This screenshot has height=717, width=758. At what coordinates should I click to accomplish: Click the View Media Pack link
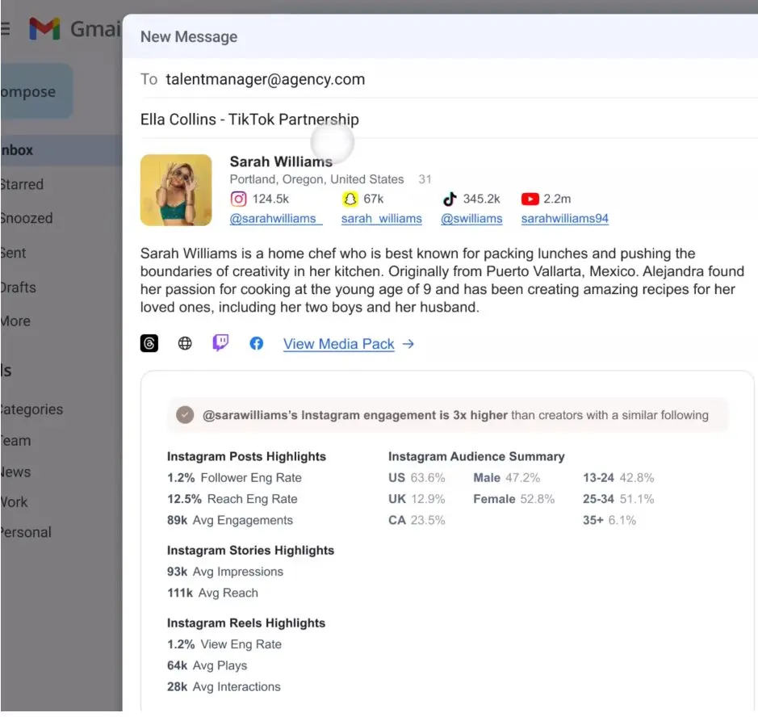339,344
